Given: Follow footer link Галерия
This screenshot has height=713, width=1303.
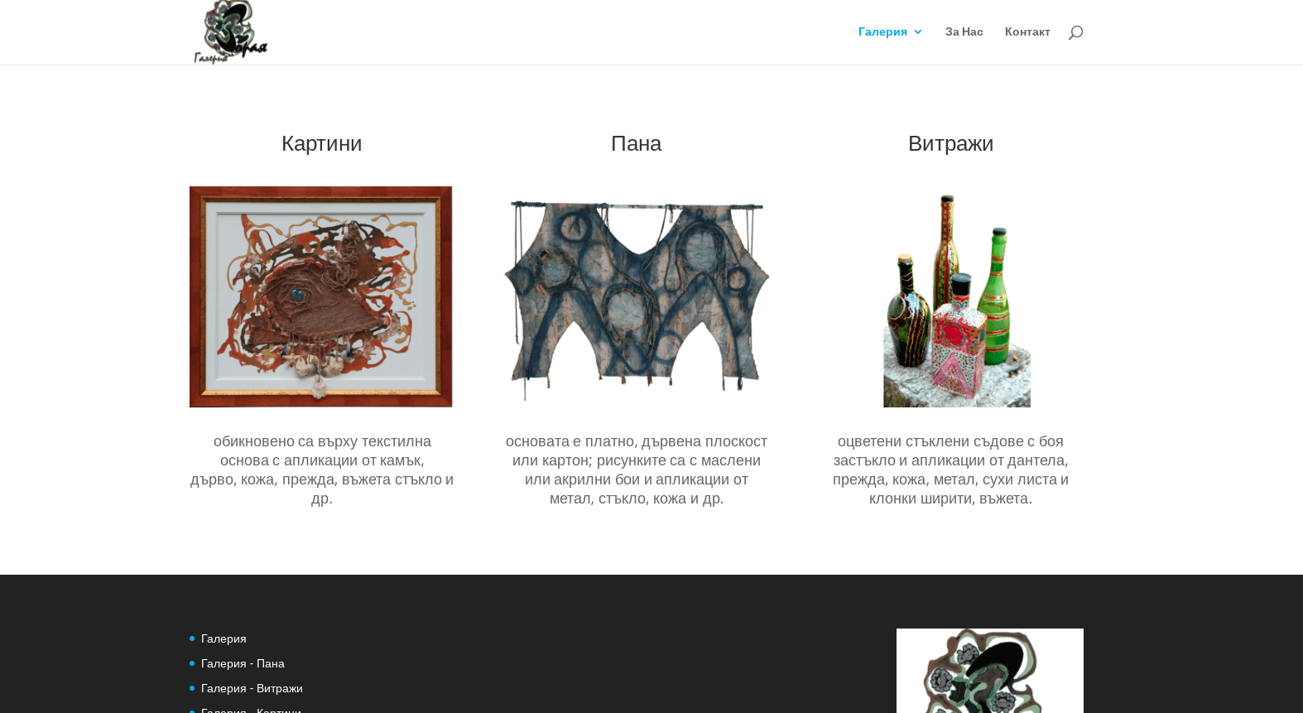Looking at the screenshot, I should 224,638.
